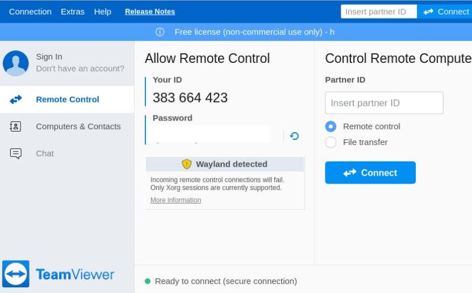Click the user avatar profile icon
The width and height of the screenshot is (472, 293).
[16, 63]
